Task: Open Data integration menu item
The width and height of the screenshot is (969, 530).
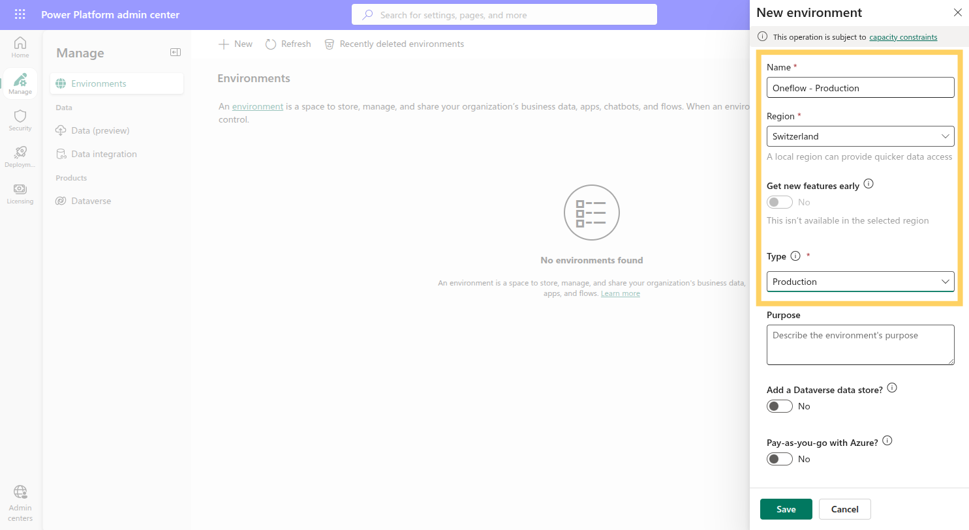Action: pyautogui.click(x=117, y=154)
